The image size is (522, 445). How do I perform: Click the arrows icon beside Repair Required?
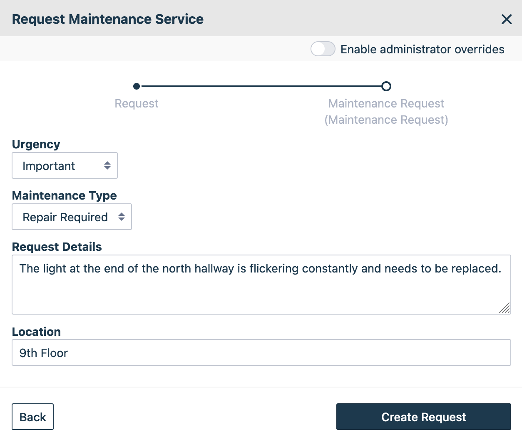(x=122, y=217)
